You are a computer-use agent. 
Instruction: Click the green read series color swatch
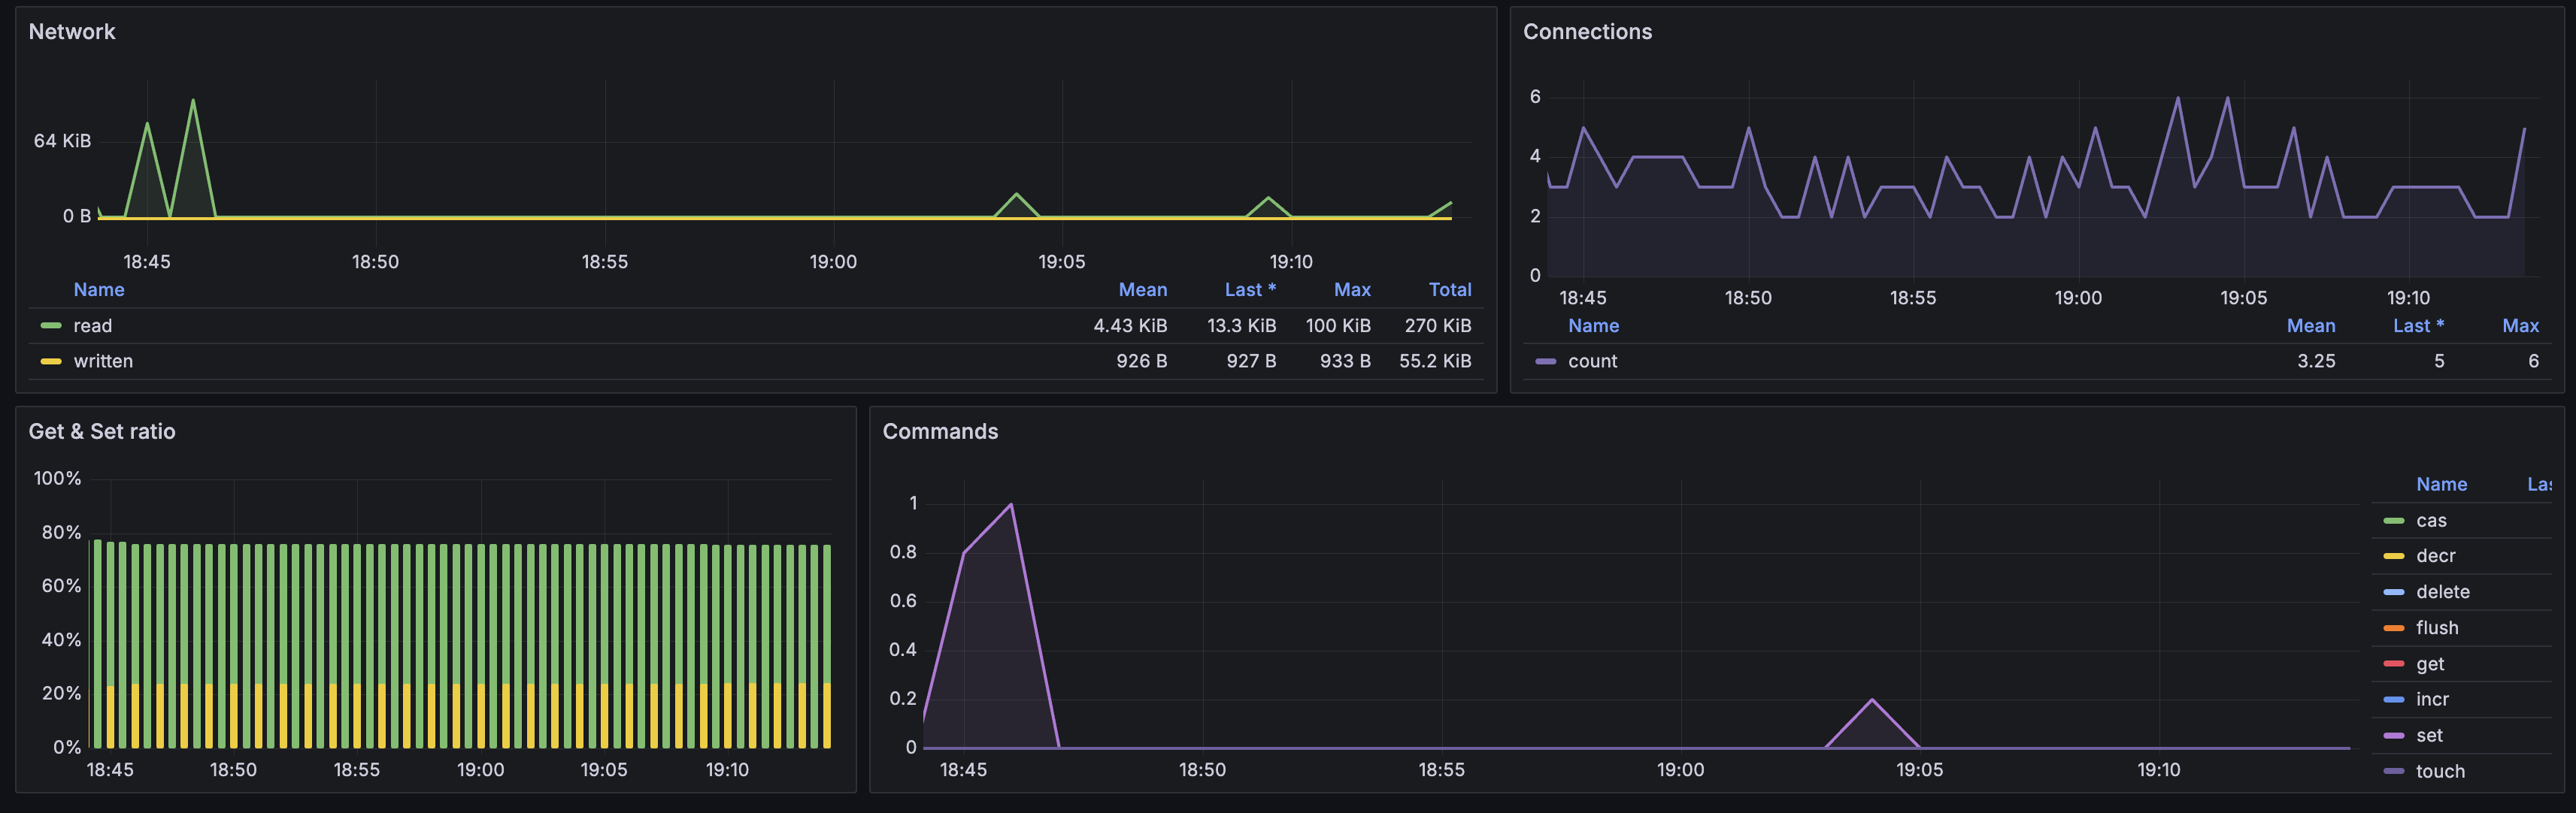click(x=51, y=325)
